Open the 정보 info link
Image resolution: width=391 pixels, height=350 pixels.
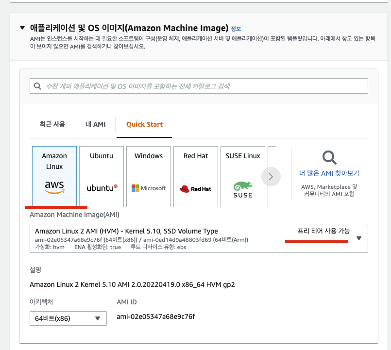pyautogui.click(x=236, y=29)
